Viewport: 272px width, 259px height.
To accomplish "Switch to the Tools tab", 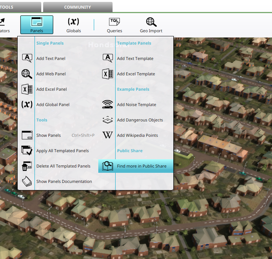I will (19, 7).
